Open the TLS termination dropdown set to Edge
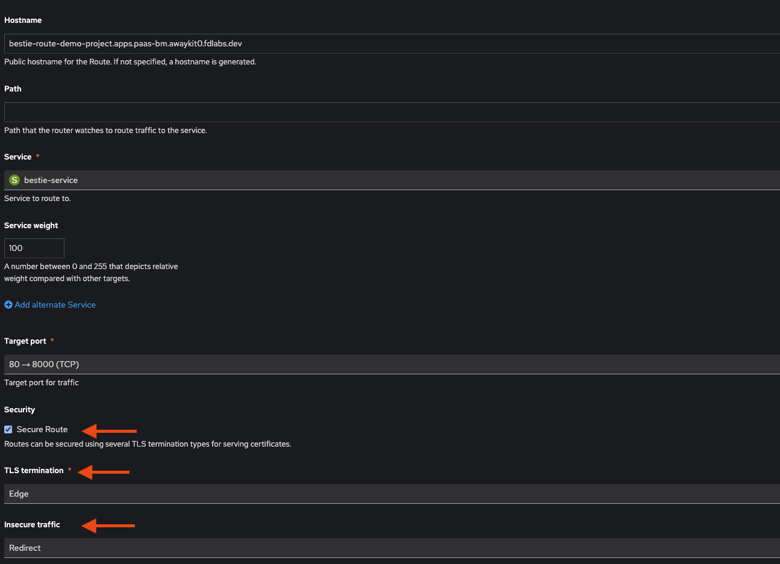This screenshot has width=780, height=564. 392,494
